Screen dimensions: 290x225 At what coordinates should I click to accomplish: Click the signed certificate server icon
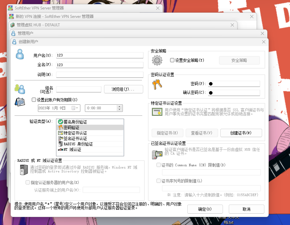coord(157,155)
